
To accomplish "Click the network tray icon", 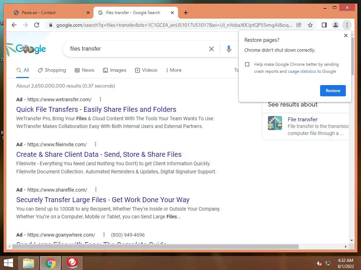I will point(328,263).
